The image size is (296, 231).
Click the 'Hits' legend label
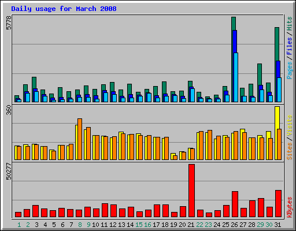(290, 24)
